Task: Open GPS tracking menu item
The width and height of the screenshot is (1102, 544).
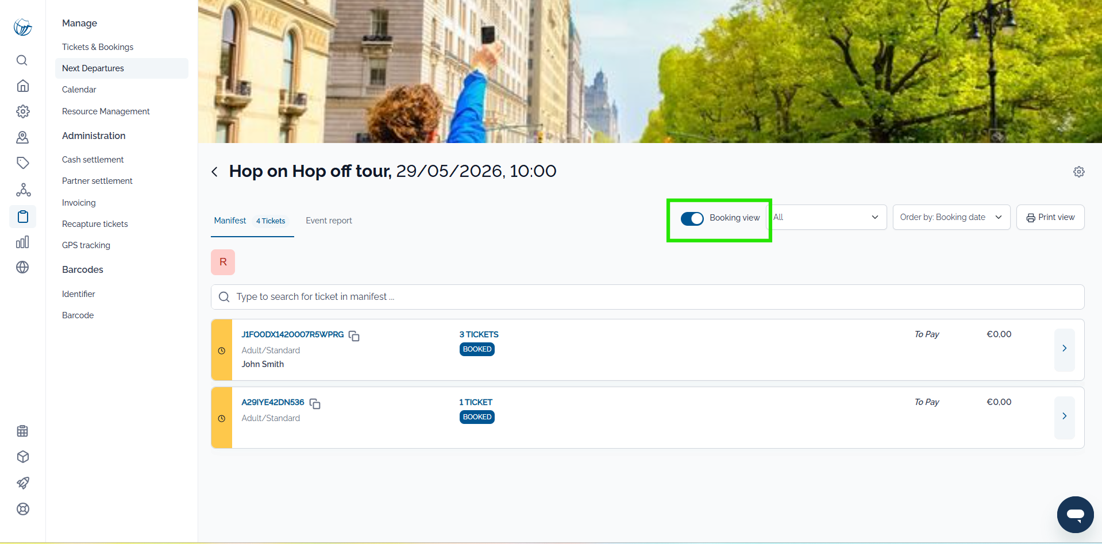Action: coord(86,245)
